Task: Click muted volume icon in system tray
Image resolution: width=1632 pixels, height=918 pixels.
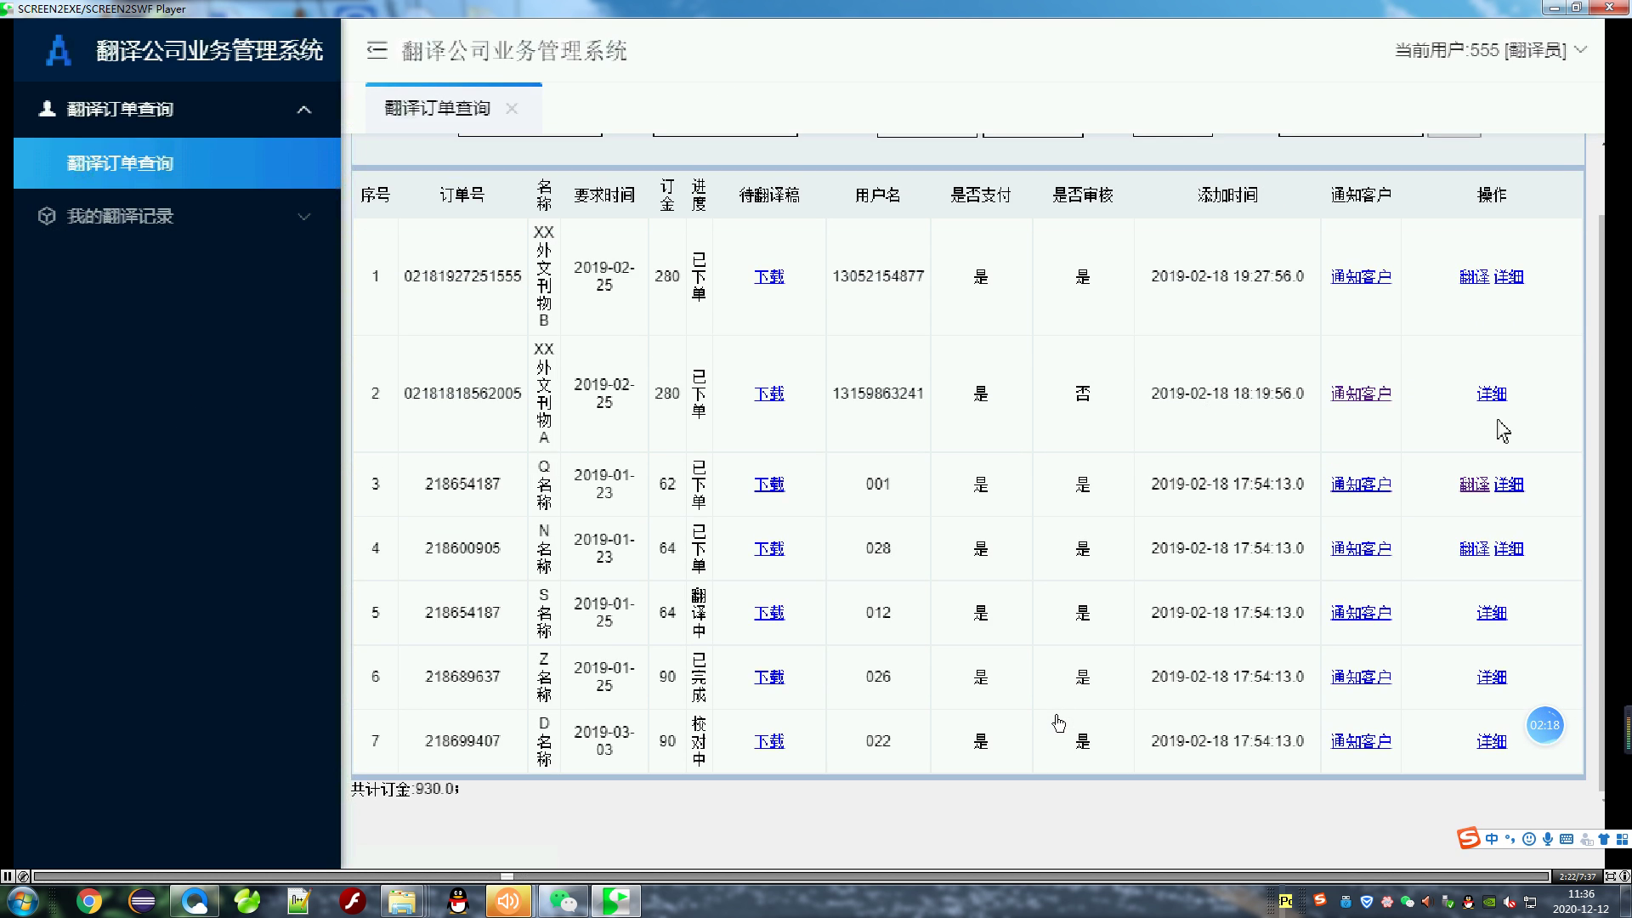Action: 1510,902
